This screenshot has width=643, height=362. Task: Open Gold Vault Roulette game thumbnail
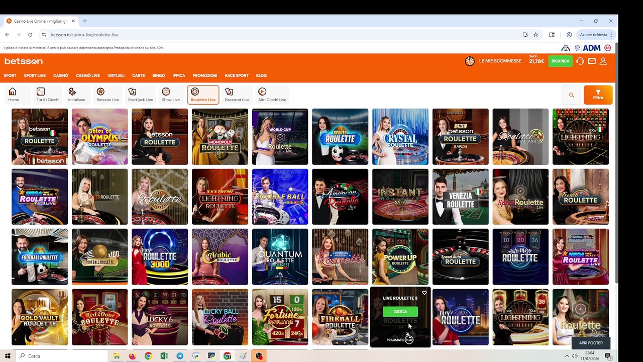pyautogui.click(x=40, y=317)
